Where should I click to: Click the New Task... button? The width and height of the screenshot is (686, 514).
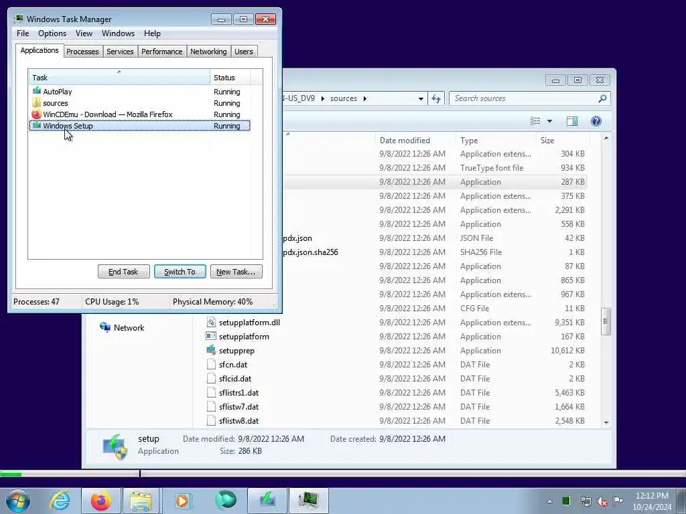236,272
